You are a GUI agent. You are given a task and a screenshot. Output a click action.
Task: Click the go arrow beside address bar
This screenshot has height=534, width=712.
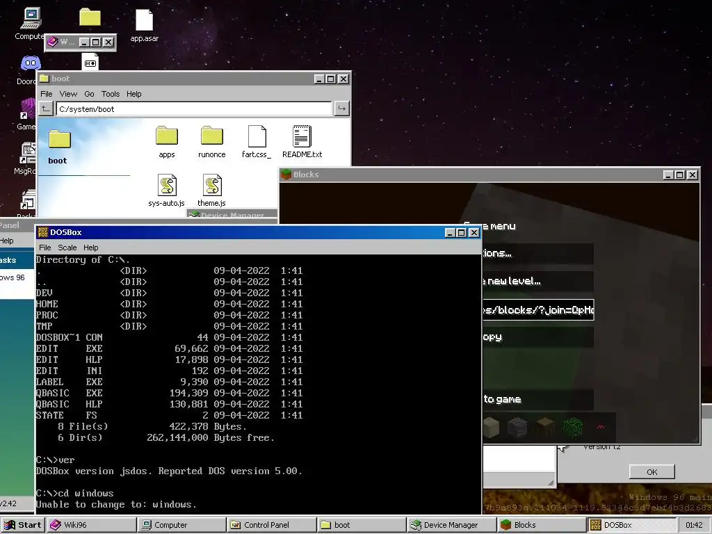342,108
